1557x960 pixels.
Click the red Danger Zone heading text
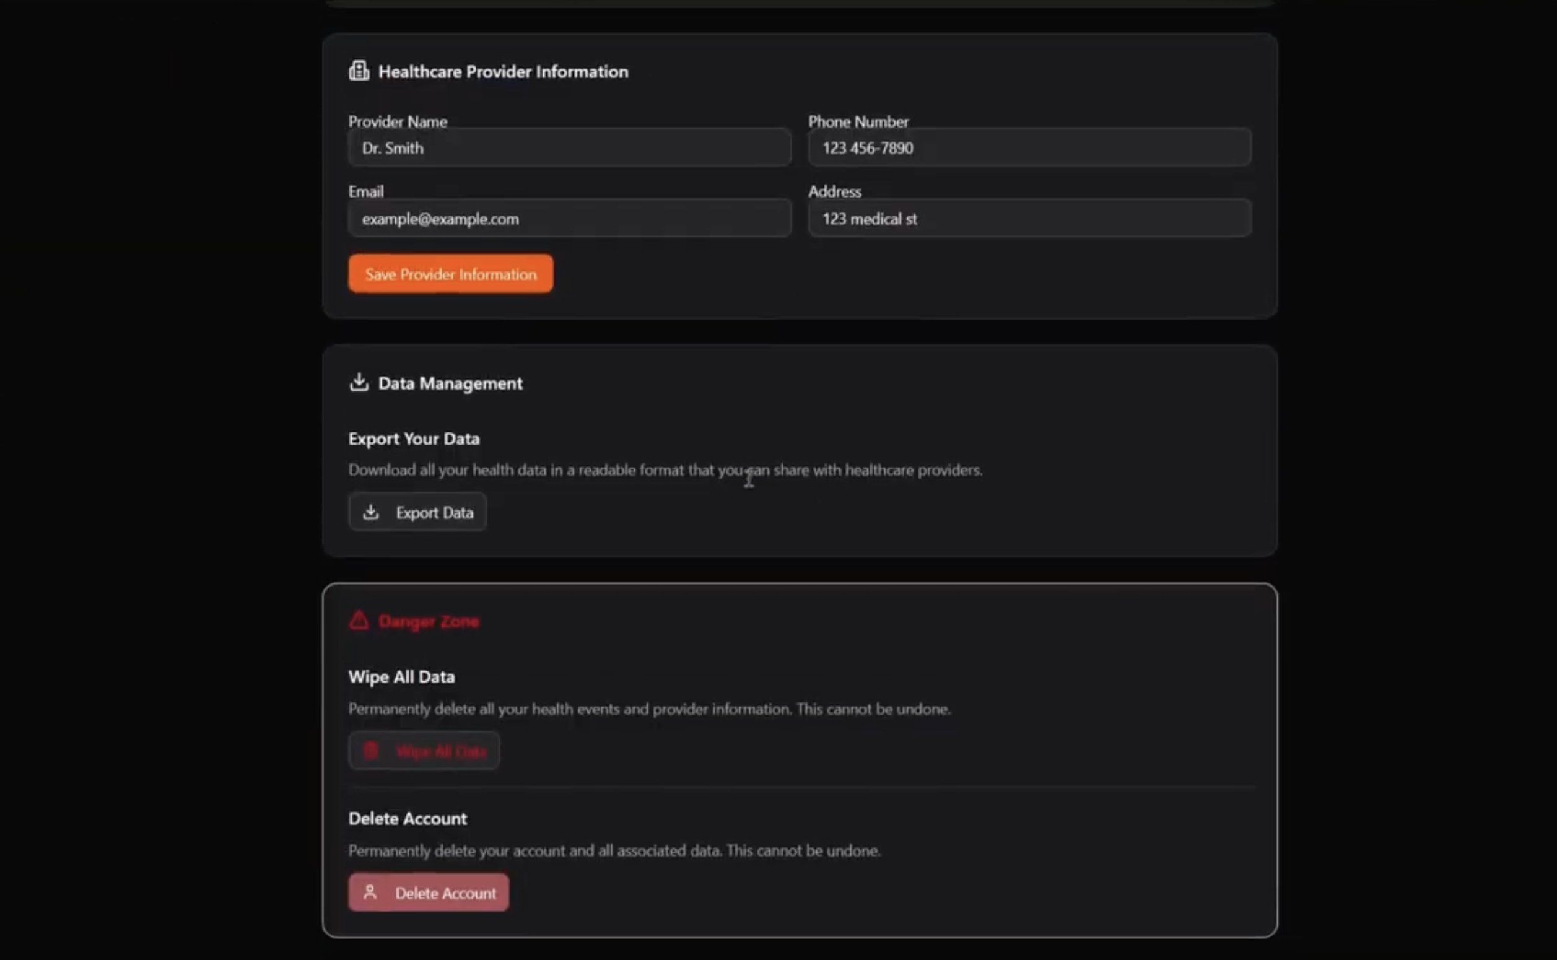(x=429, y=621)
